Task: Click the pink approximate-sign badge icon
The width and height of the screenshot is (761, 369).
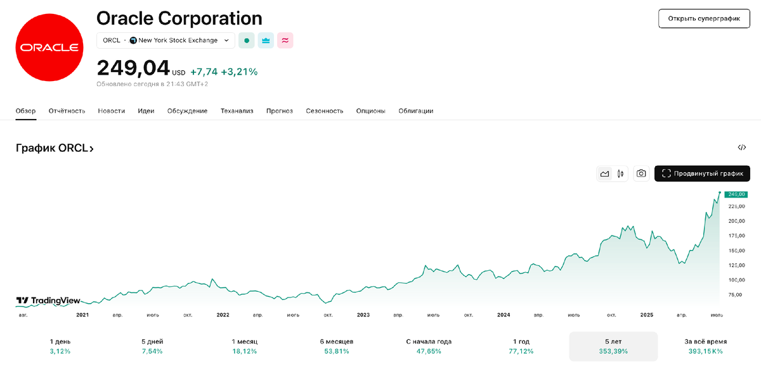Action: click(x=285, y=41)
